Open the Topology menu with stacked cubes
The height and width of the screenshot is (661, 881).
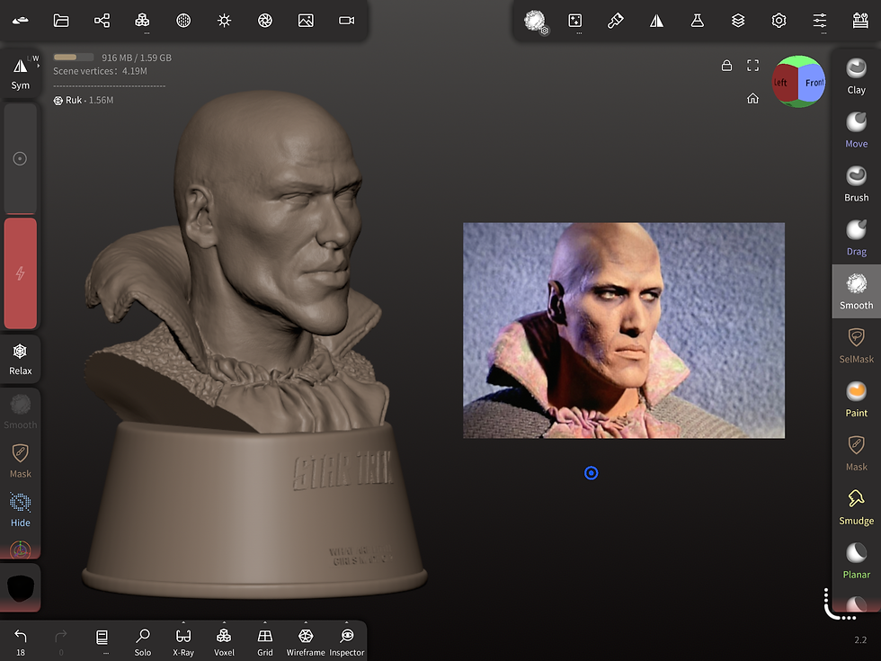click(143, 21)
